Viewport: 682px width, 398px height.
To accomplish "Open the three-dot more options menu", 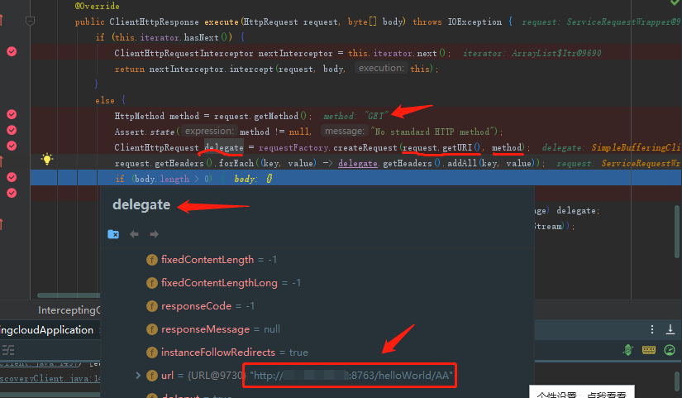I will (x=652, y=329).
